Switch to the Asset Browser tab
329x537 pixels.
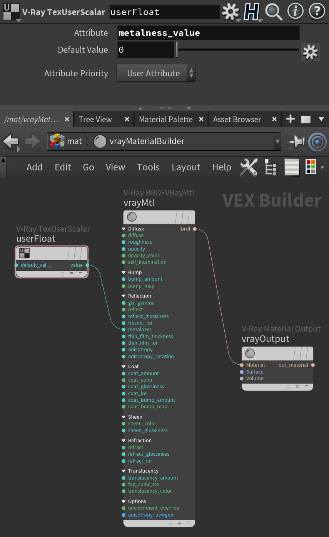pyautogui.click(x=237, y=120)
